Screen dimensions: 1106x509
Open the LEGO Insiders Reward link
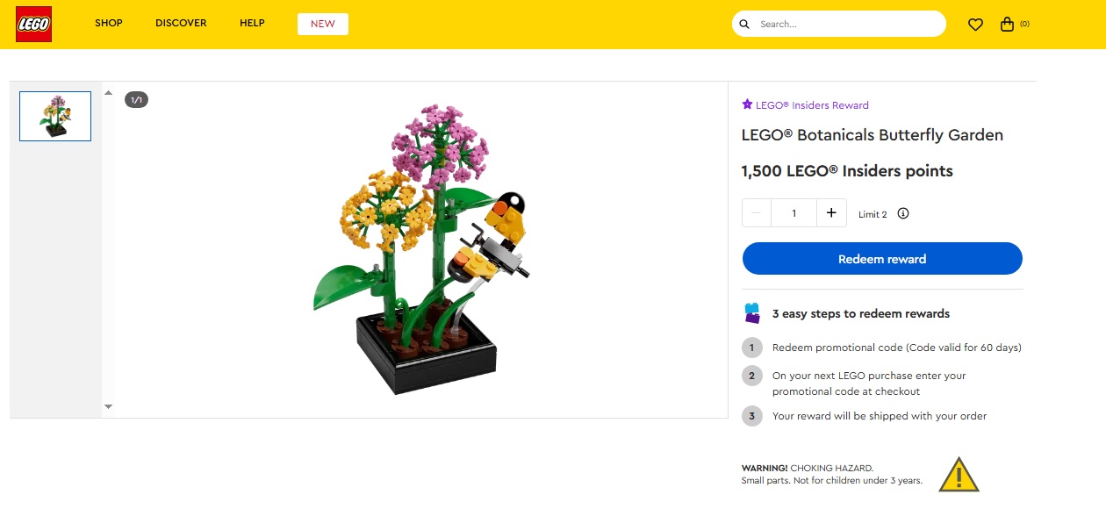(x=812, y=104)
